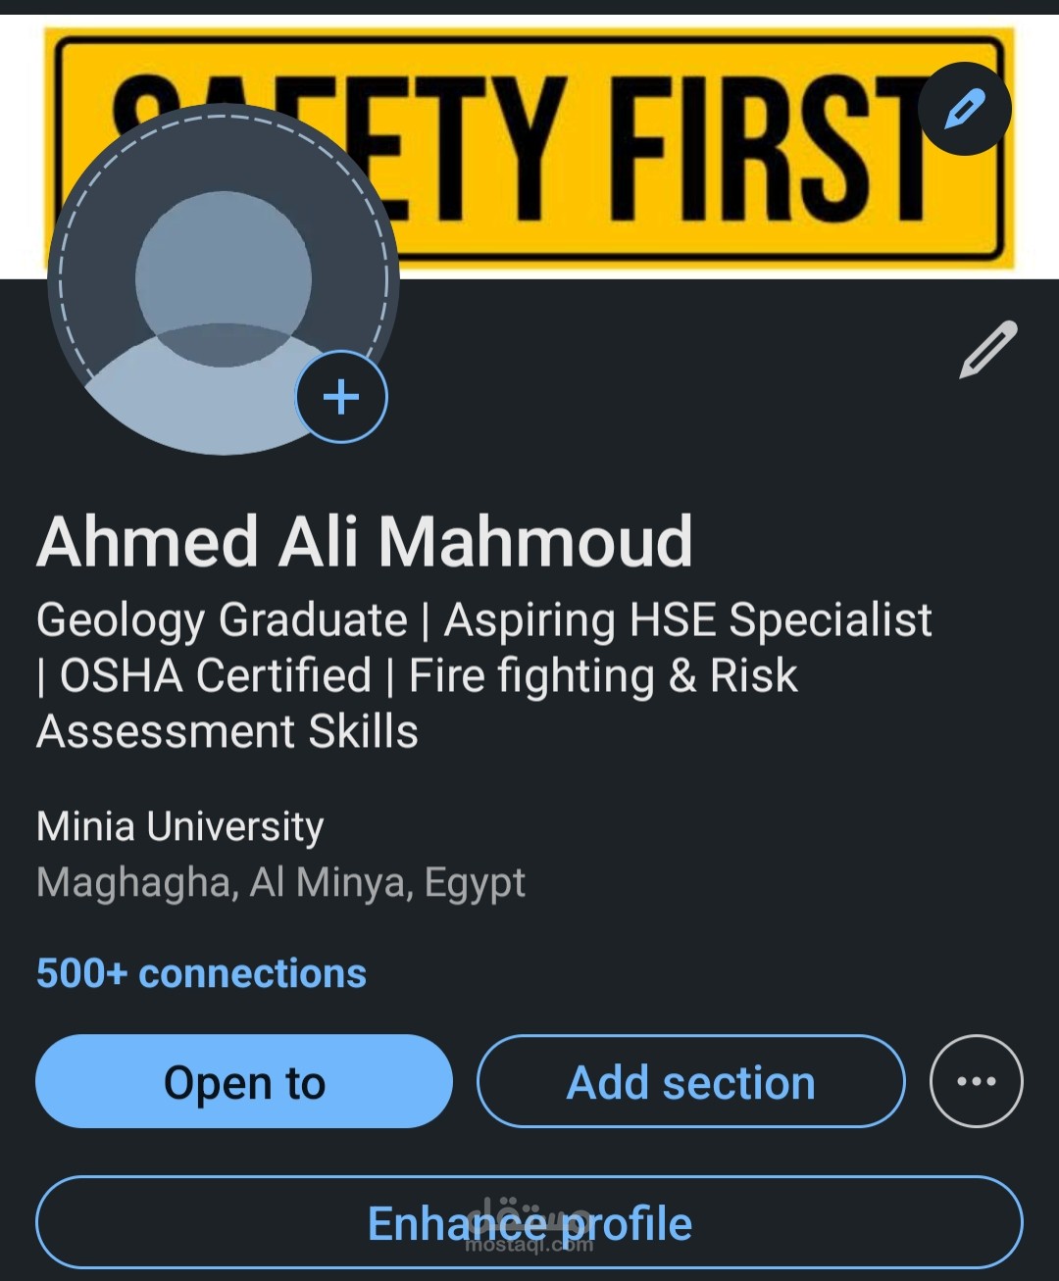Add profile photo using the plus icon
1059x1281 pixels.
click(x=341, y=397)
